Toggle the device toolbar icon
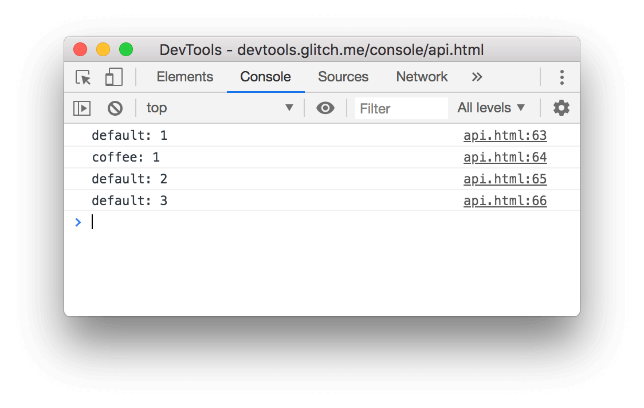 point(114,77)
